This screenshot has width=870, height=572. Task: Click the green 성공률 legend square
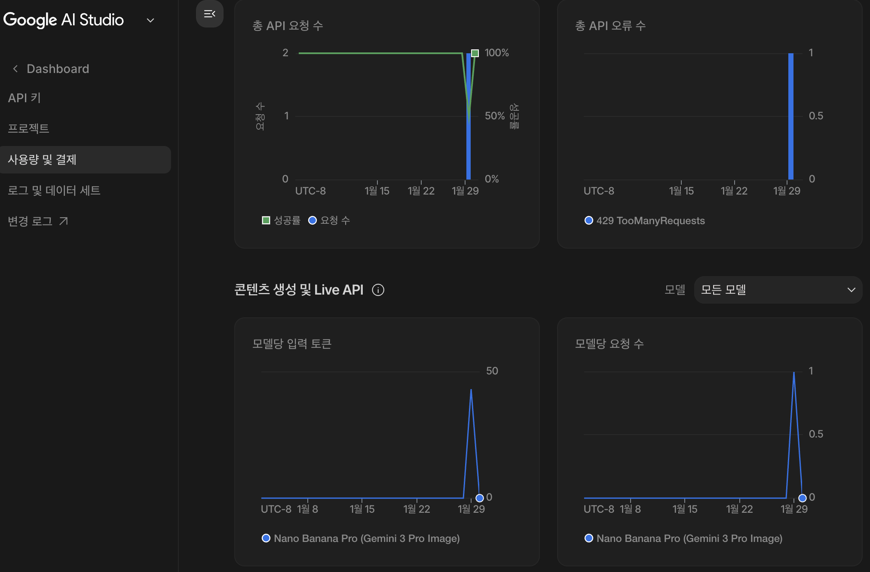tap(266, 220)
